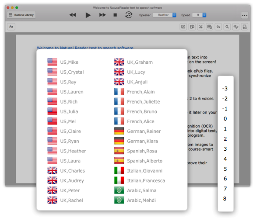Choose the Spanish,Rosa voice
Image resolution: width=253 pixels, height=218 pixels.
coord(136,151)
